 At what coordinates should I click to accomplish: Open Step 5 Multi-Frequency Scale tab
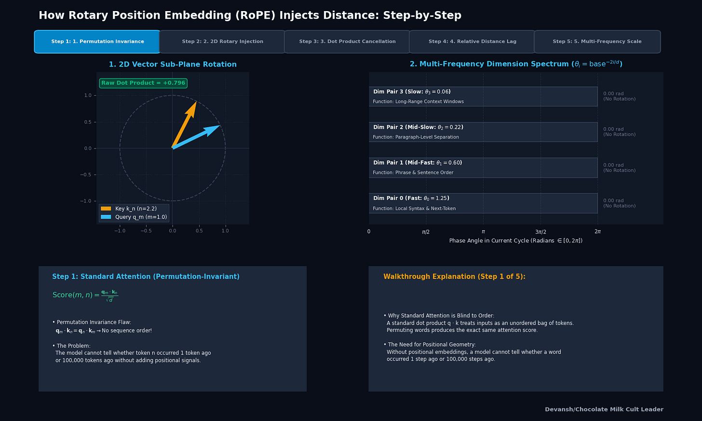click(597, 42)
